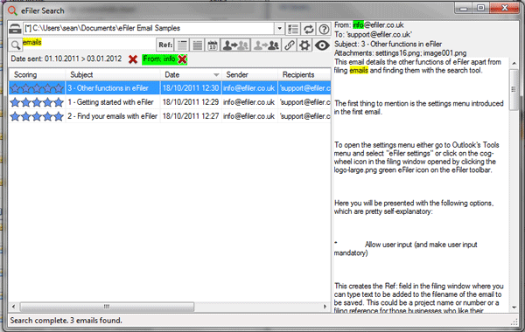The width and height of the screenshot is (525, 332).
Task: Sort by the Sender column header
Action: [249, 74]
